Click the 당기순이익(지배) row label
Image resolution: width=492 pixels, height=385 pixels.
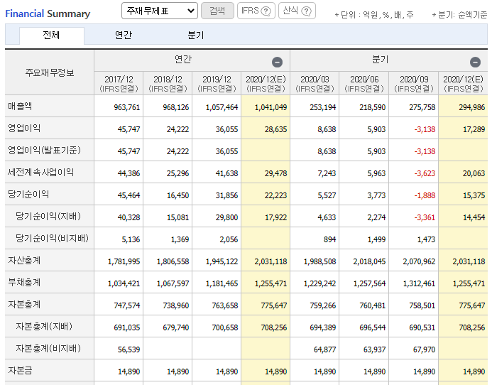pyautogui.click(x=48, y=216)
